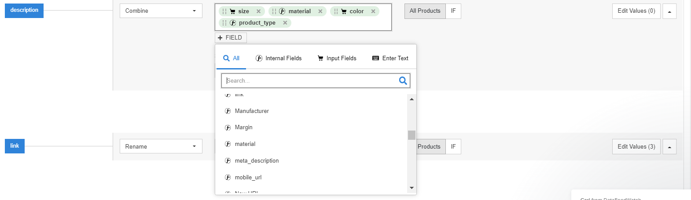
Task: Open the Rename action dropdown
Action: click(x=161, y=146)
